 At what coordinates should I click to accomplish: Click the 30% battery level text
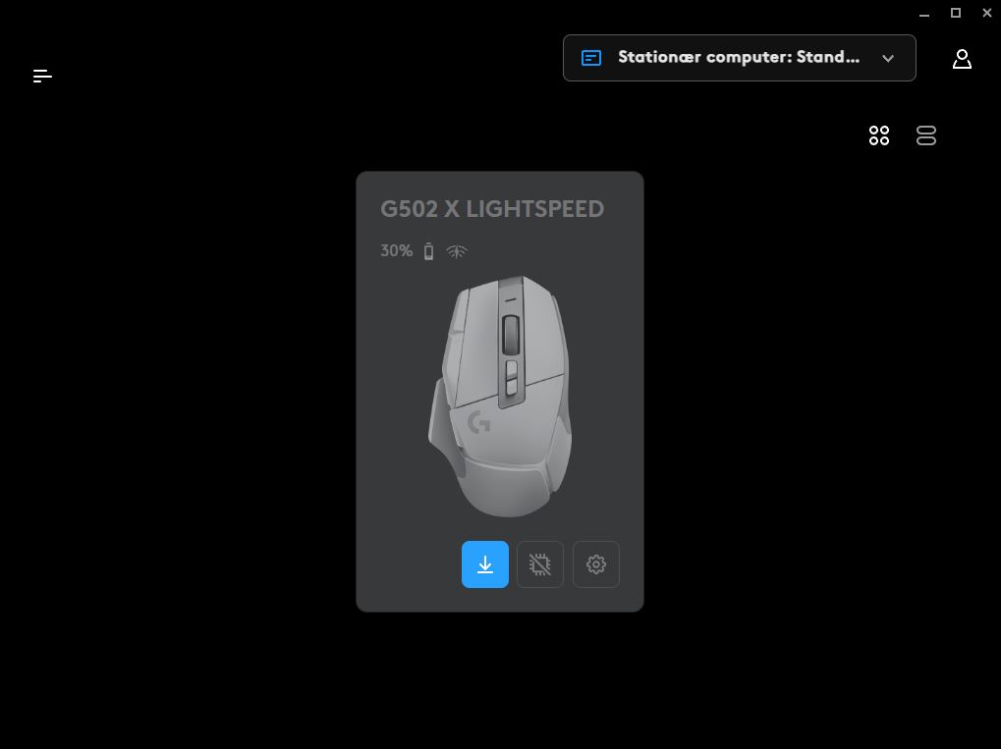(x=397, y=250)
